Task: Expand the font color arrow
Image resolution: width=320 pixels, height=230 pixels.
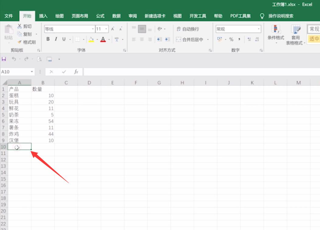Action: point(109,39)
